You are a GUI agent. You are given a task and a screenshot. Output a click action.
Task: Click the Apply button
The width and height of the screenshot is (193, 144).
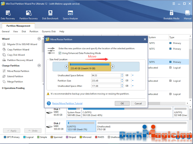coord(12,131)
